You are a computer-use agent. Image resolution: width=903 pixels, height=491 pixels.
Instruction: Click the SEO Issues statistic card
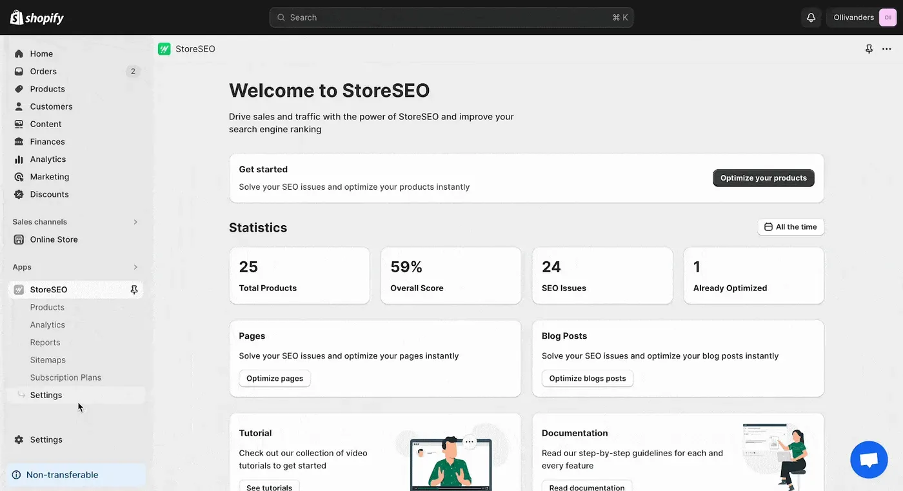point(602,276)
